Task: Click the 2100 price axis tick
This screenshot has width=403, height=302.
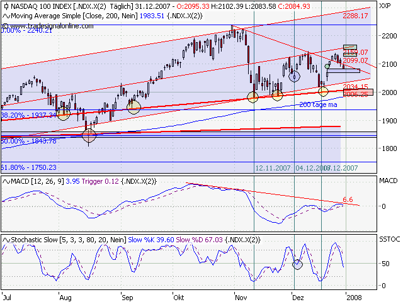Action: [x=389, y=64]
